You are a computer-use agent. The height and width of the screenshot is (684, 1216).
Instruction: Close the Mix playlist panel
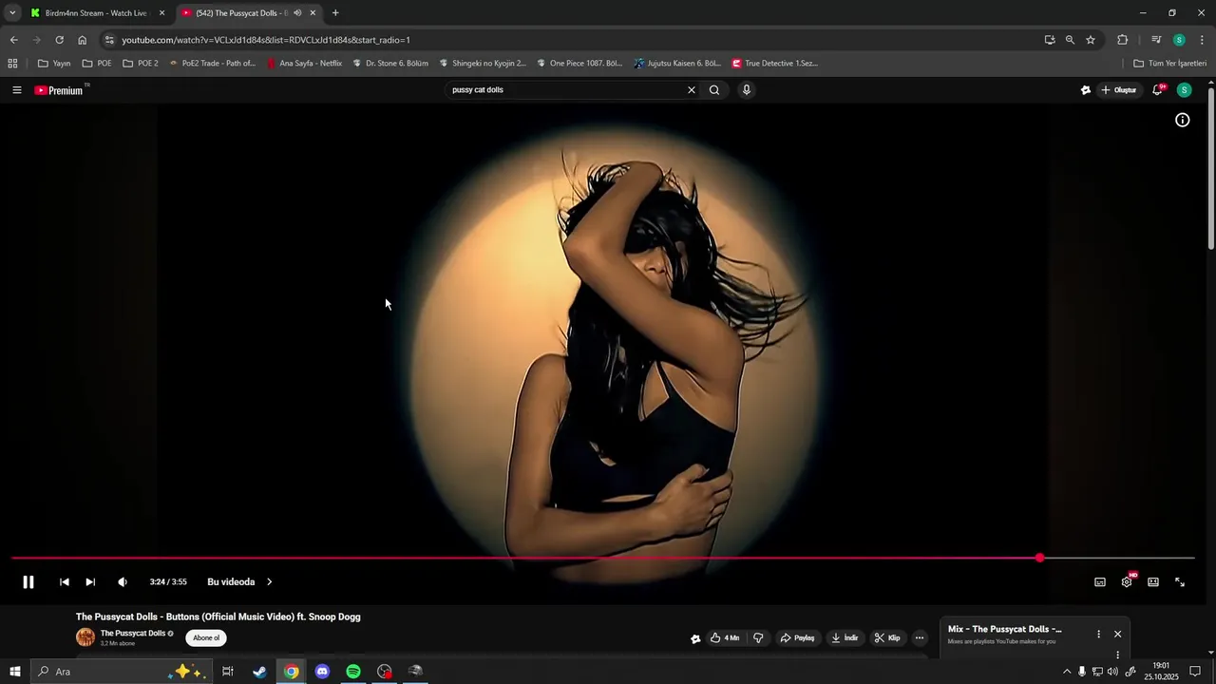(x=1117, y=634)
